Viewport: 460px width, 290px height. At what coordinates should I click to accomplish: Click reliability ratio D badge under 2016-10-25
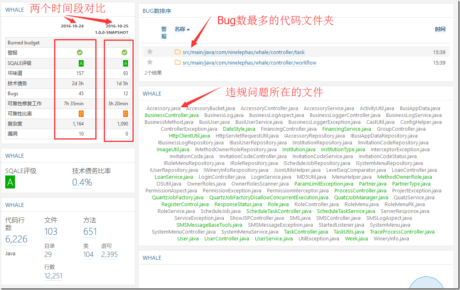(x=126, y=113)
